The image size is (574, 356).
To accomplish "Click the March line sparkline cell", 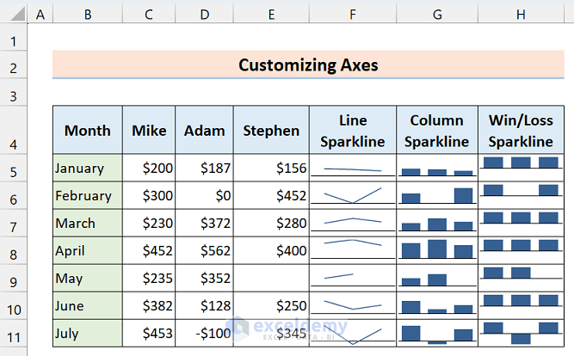I will (x=352, y=223).
